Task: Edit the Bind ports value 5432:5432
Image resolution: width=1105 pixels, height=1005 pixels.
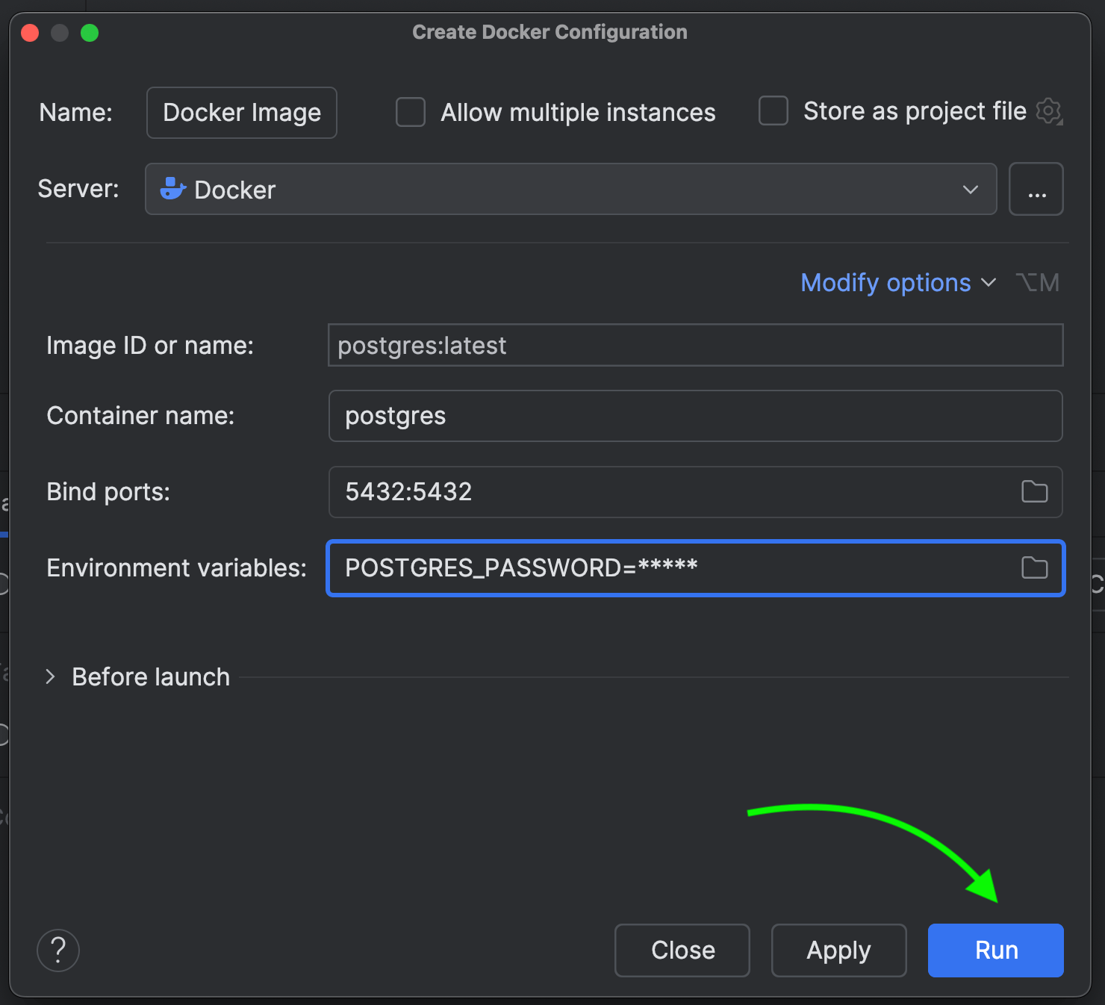Action: (x=409, y=492)
